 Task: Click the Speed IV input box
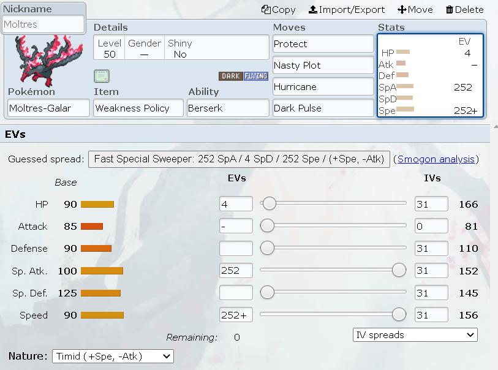[431, 315]
